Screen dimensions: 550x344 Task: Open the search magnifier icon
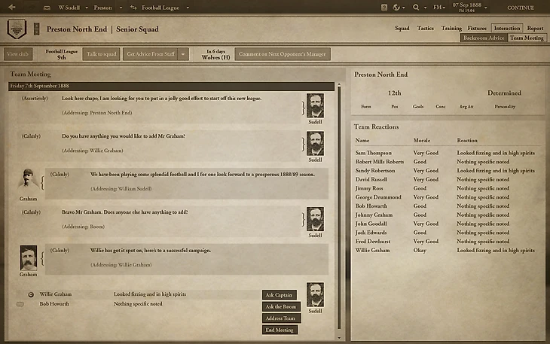point(415,8)
